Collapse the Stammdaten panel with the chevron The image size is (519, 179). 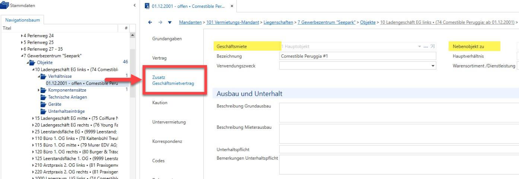[x=135, y=5]
